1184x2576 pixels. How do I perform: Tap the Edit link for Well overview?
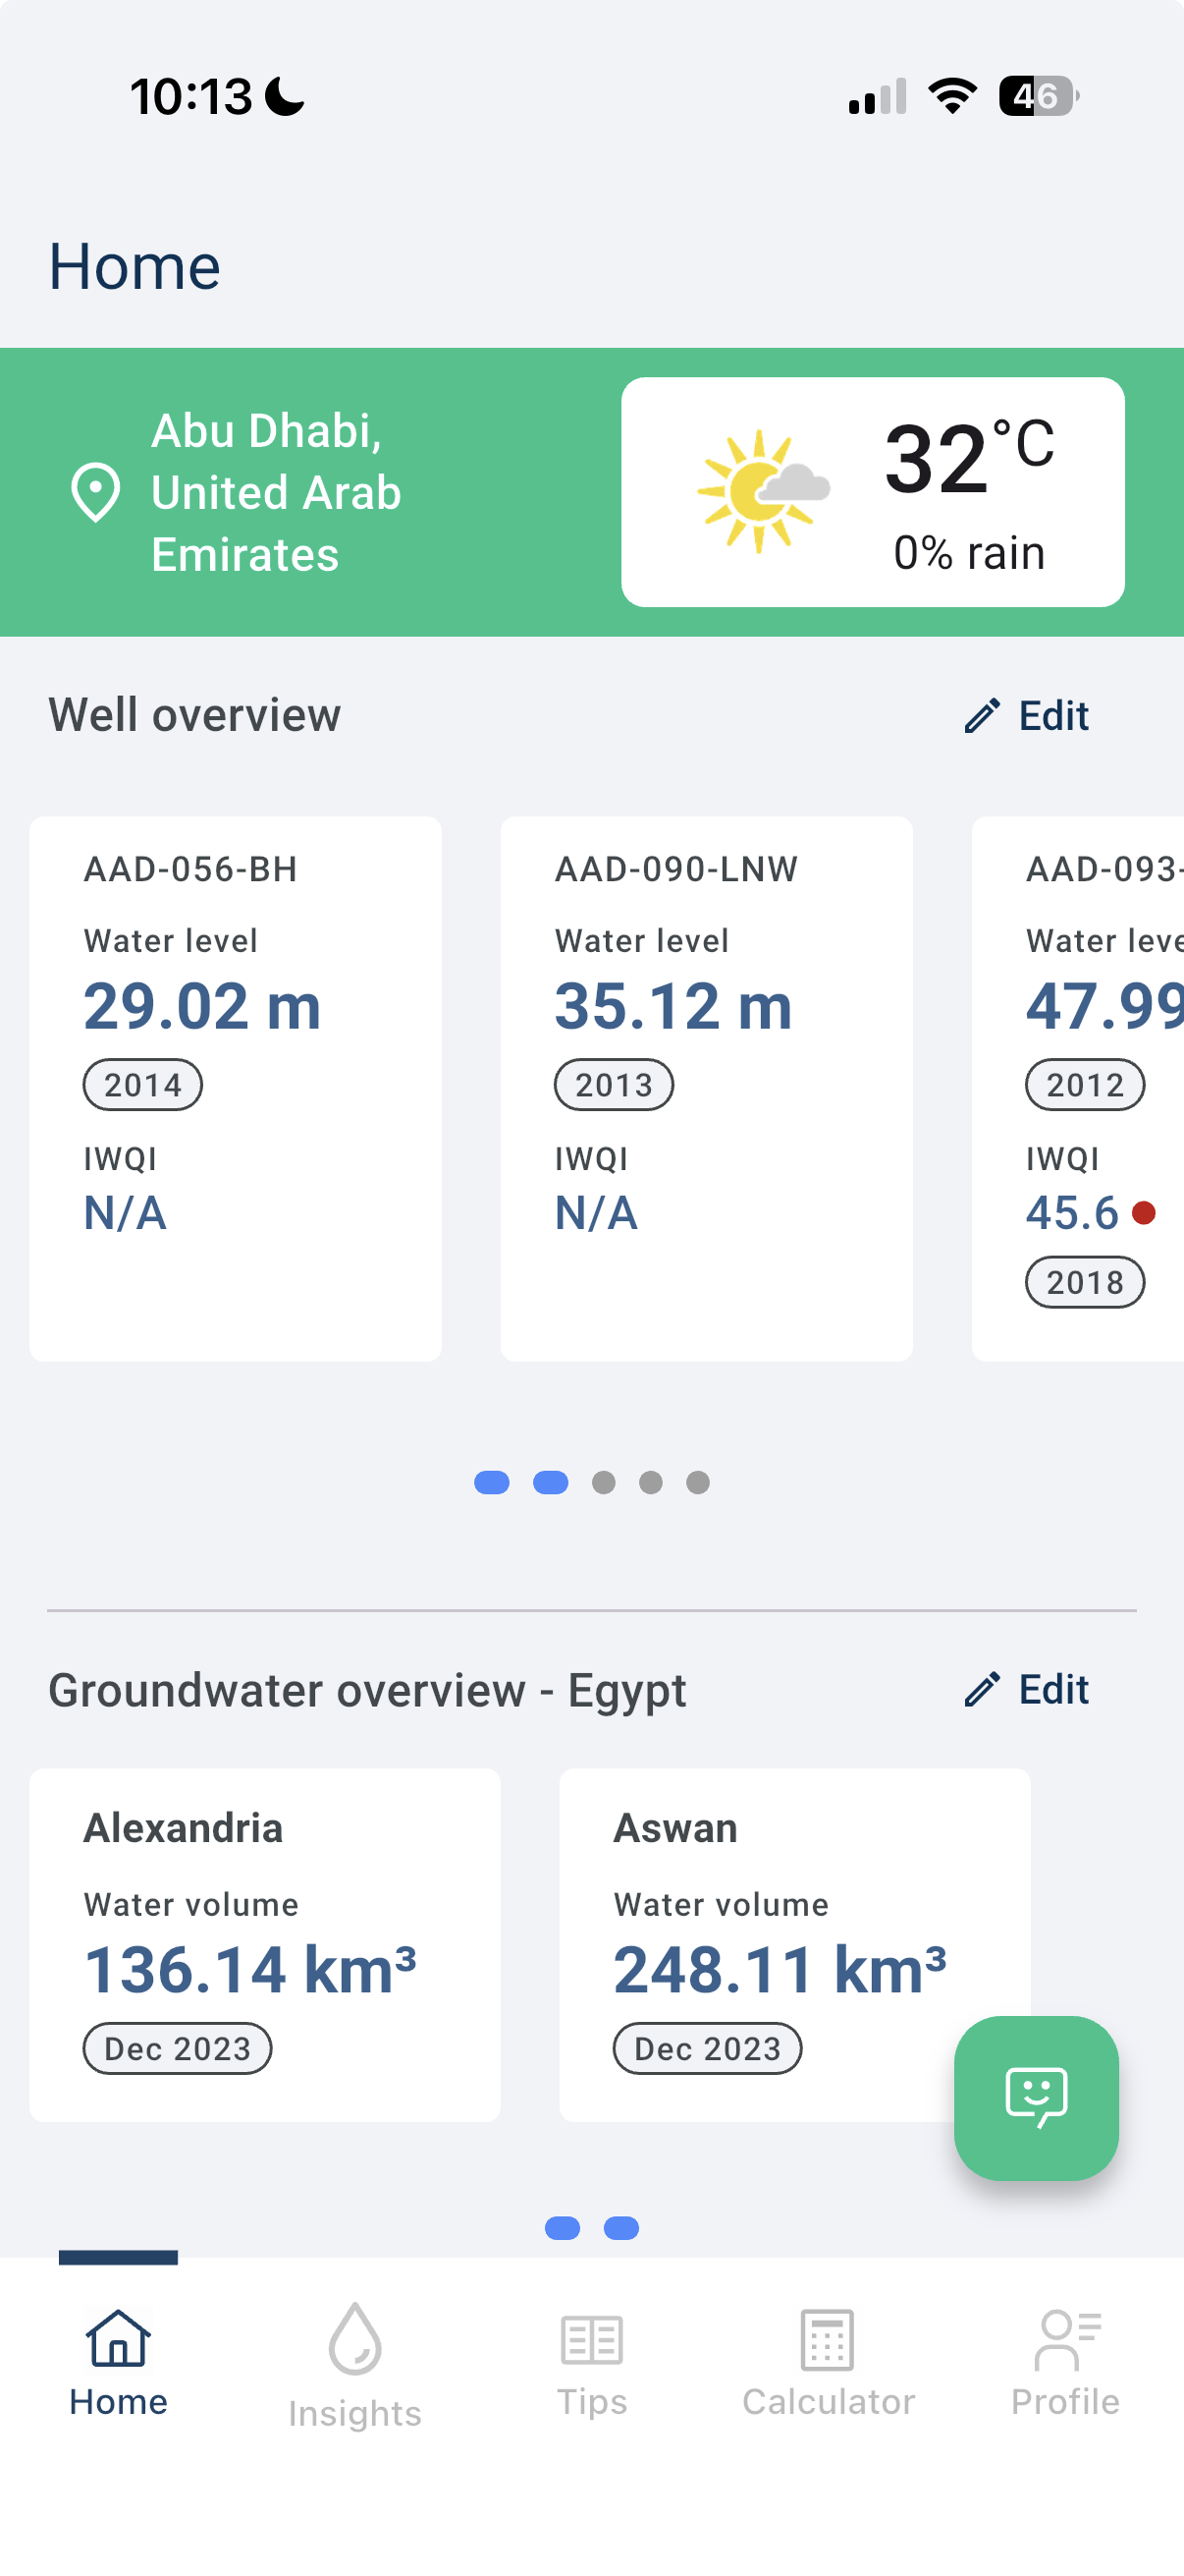click(1053, 716)
